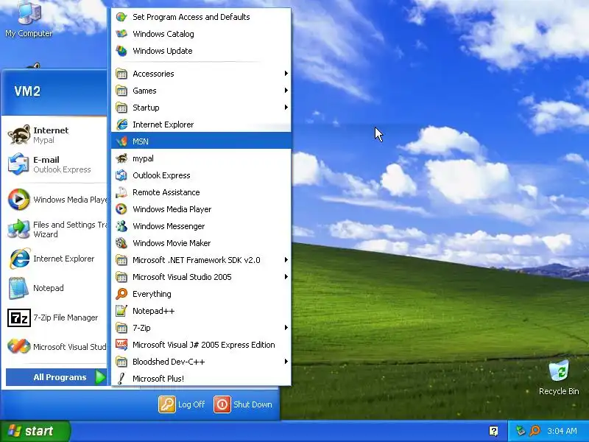Expand Microsoft .NET Framework SDK v2.0 submenu
Viewport: 589px width, 442px height.
[201, 260]
